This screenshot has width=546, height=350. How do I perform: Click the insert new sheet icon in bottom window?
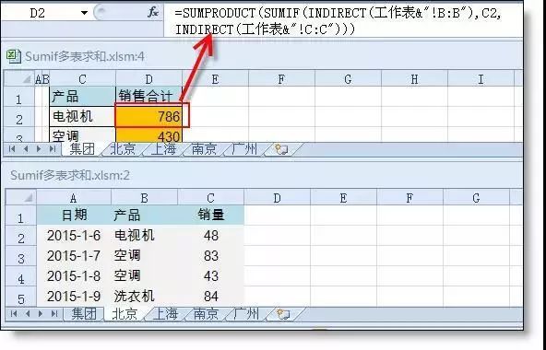[282, 314]
